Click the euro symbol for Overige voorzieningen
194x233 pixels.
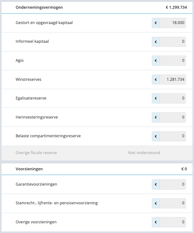coord(156,222)
